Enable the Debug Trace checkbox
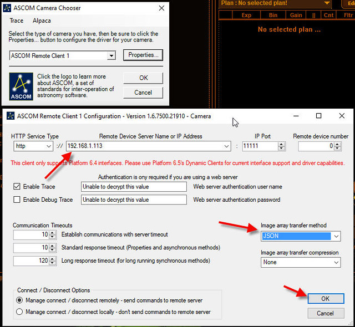Viewport: 355px width, 327px height. [x=16, y=200]
